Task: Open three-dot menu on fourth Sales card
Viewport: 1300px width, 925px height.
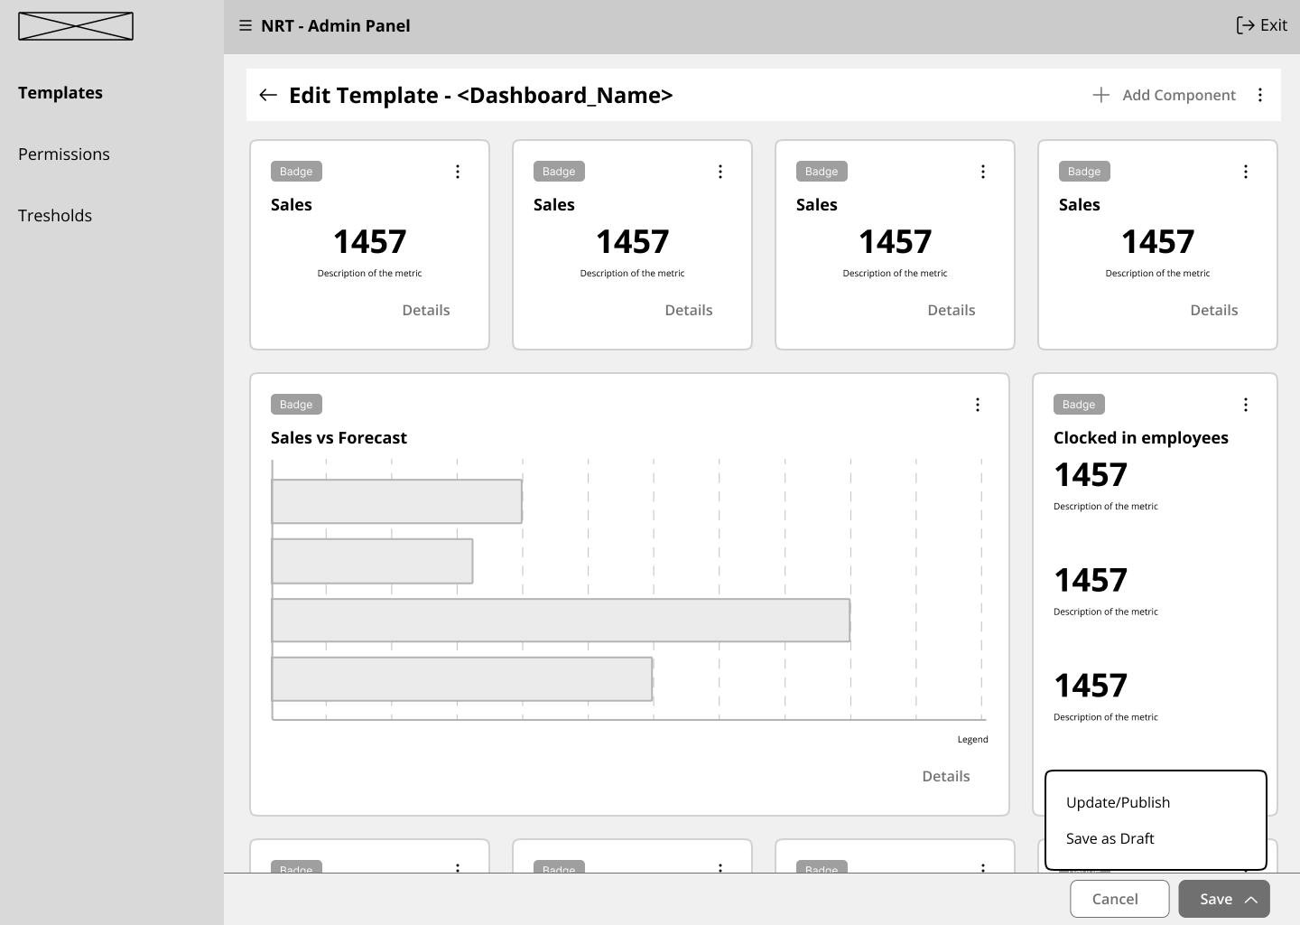Action: (1246, 172)
